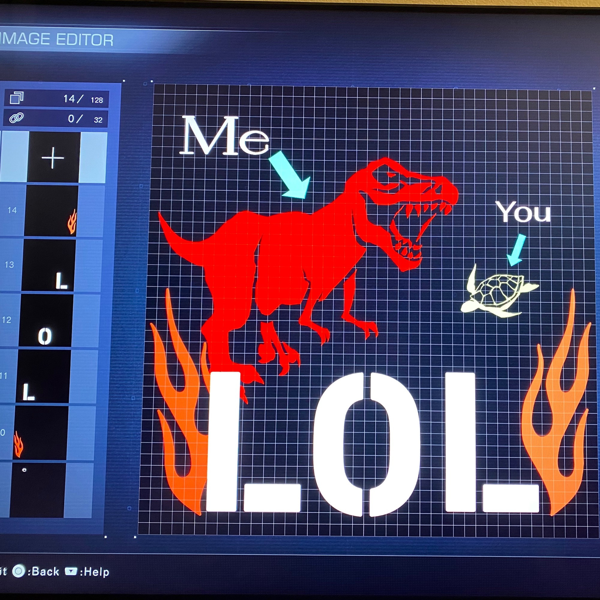
Task: Click the 'Me' text on canvas
Action: click(225, 135)
